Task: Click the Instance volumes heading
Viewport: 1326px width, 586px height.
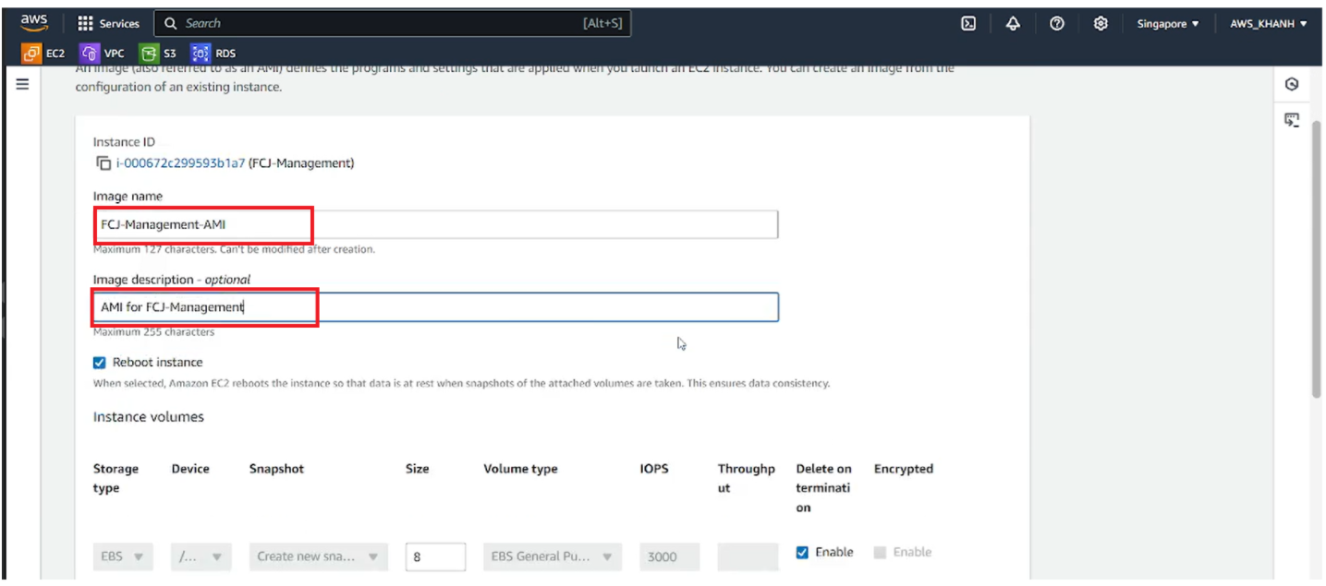Action: (149, 417)
